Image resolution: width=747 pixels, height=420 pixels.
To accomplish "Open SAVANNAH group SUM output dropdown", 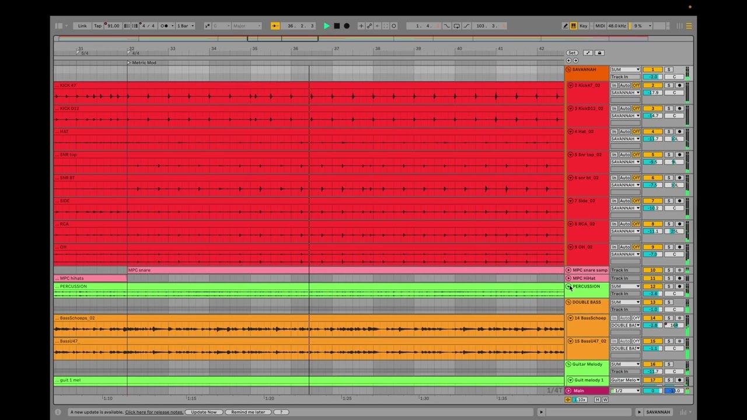I will pos(625,69).
